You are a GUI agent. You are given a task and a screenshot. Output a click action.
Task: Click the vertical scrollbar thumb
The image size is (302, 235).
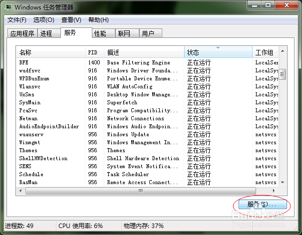(283, 74)
